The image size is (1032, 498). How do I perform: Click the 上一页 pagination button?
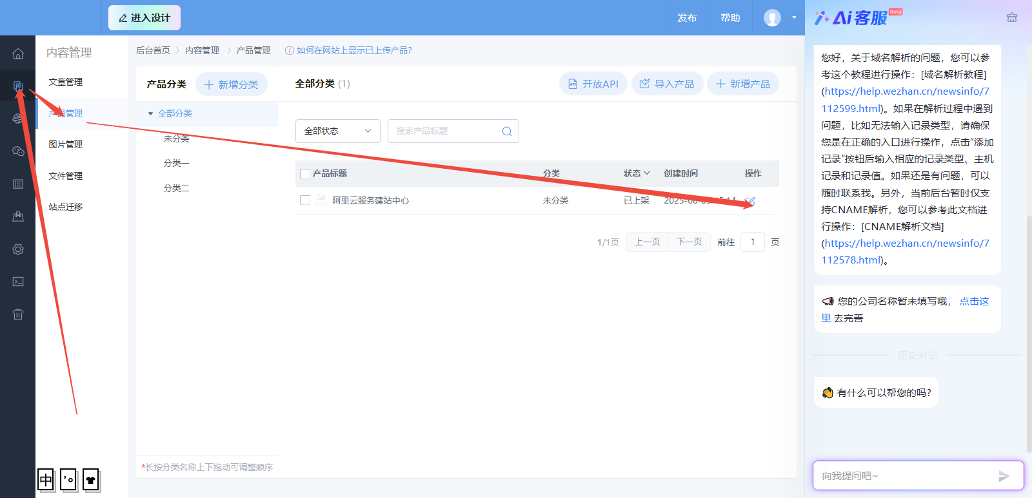pos(648,242)
